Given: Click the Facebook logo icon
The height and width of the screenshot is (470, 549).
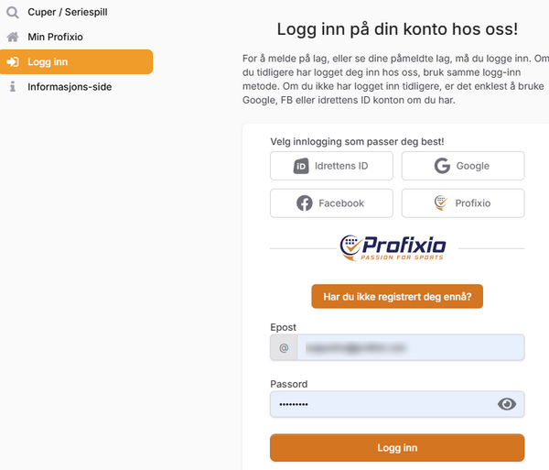Looking at the screenshot, I should coord(305,203).
